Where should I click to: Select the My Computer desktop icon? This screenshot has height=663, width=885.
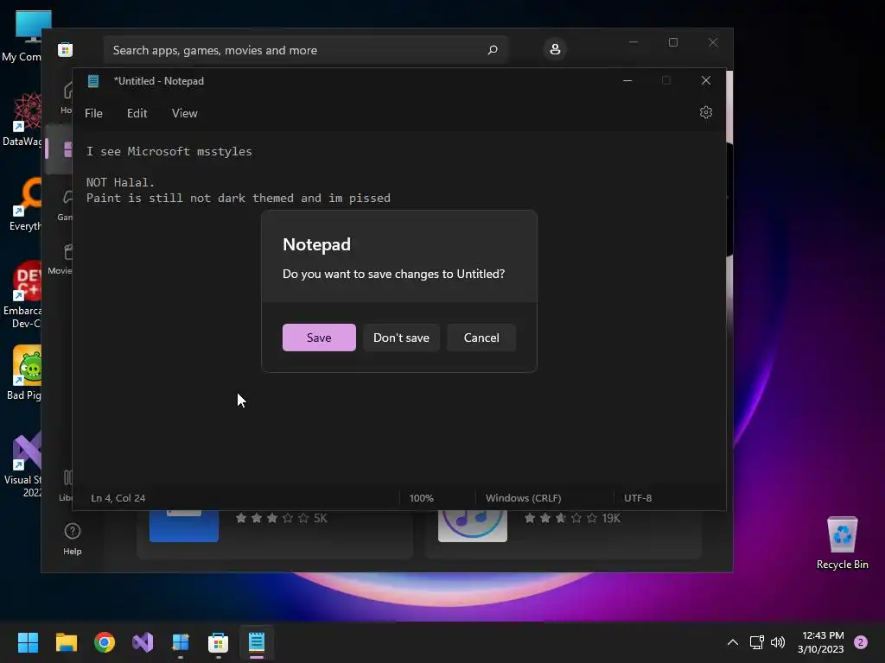click(x=21, y=36)
